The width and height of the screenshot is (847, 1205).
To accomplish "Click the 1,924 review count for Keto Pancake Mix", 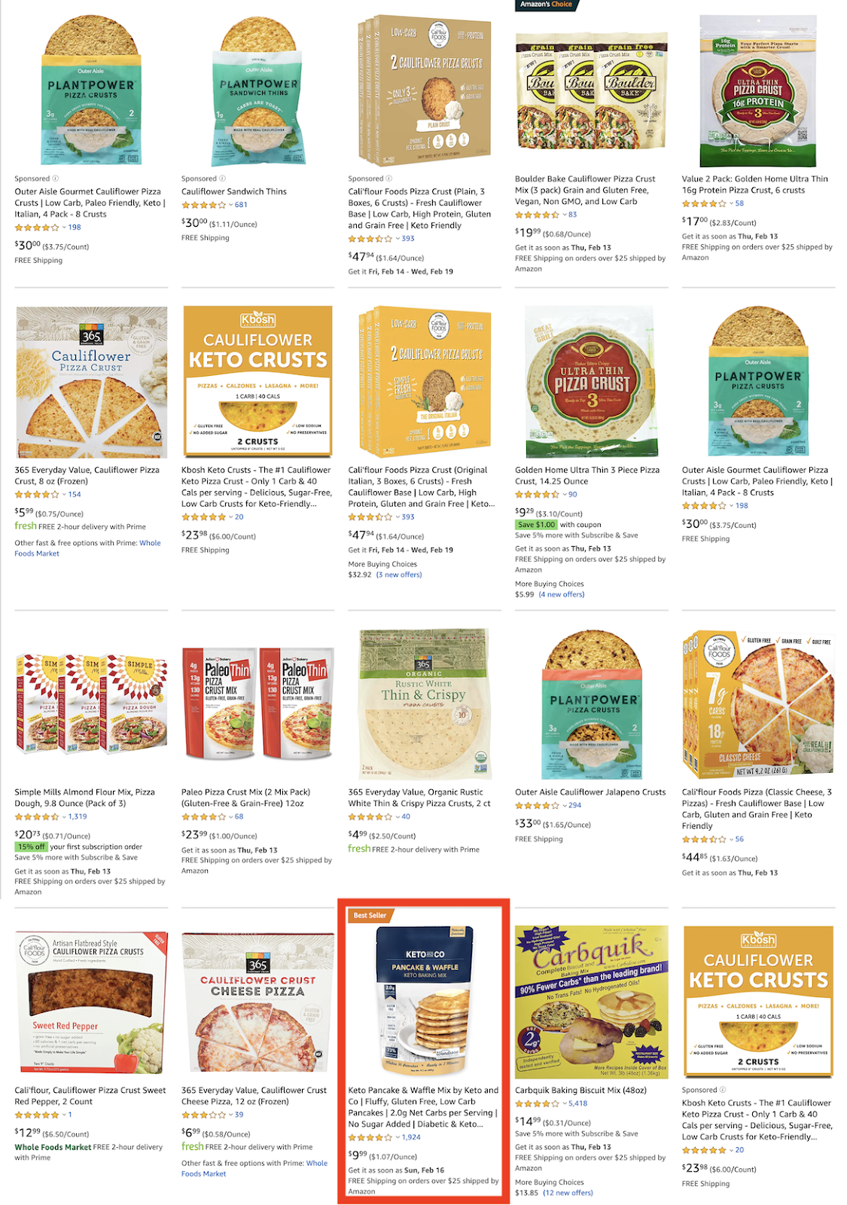I will pos(411,1137).
